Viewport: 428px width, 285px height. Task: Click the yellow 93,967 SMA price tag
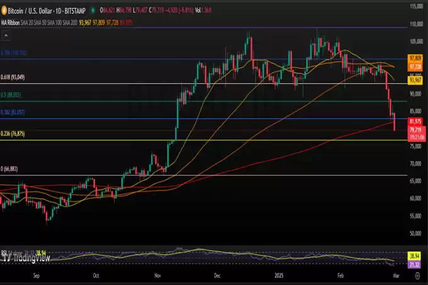click(415, 80)
